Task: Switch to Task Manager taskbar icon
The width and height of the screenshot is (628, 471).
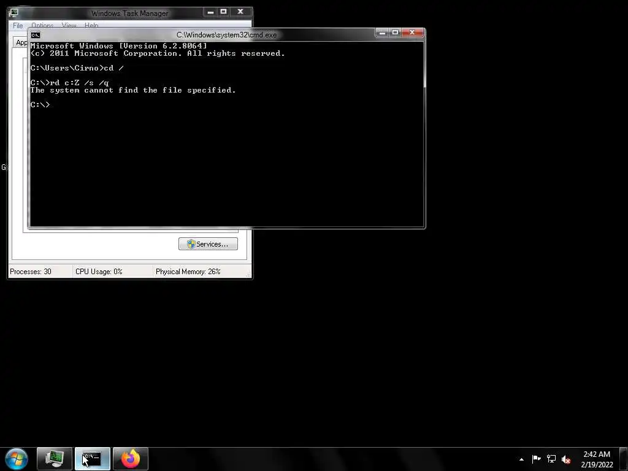Action: pyautogui.click(x=55, y=459)
